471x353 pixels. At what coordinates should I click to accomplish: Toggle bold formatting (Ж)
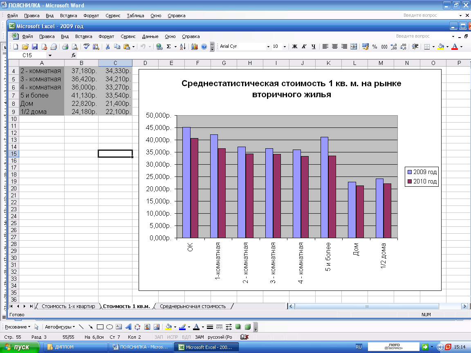[294, 47]
